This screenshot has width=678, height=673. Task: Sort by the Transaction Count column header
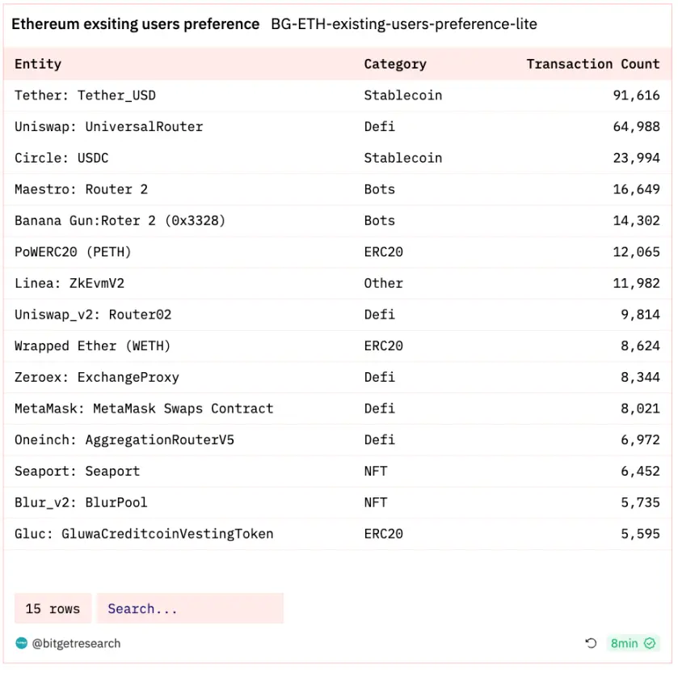tap(592, 64)
